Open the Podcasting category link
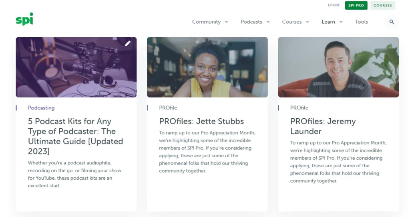Screen dimensions: 410x217 pyautogui.click(x=41, y=108)
